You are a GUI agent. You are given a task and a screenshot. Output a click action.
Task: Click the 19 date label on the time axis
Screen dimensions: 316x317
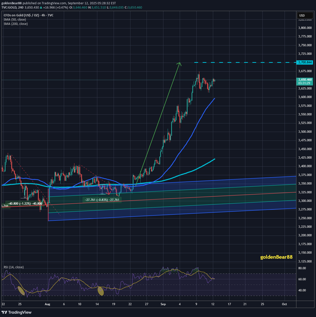coord(114,304)
